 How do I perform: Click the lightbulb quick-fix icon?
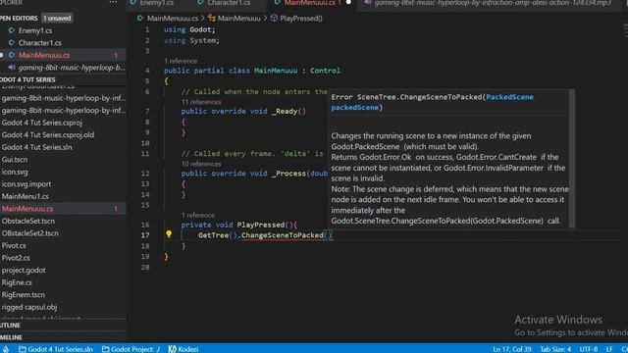[169, 234]
